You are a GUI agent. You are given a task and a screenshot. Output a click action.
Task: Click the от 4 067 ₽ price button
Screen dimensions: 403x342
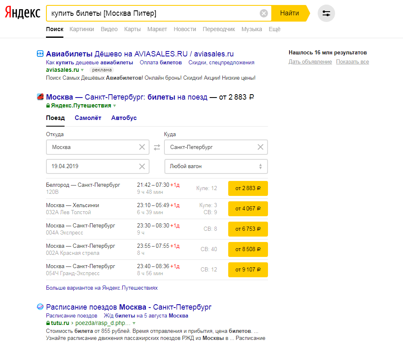point(248,209)
